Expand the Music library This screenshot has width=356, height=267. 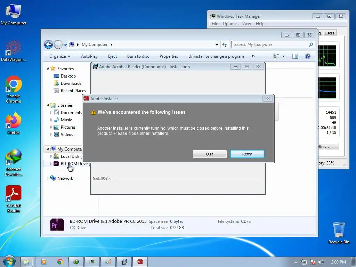click(51, 120)
